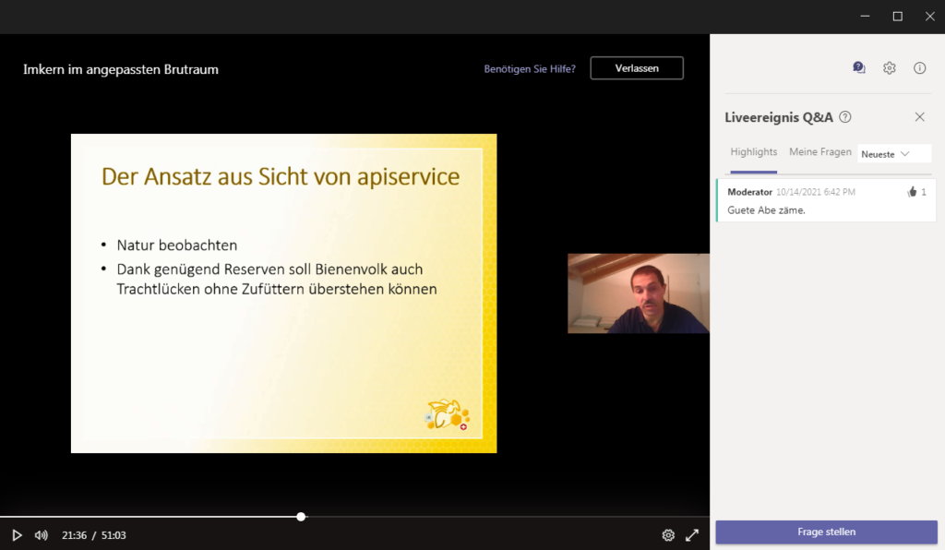The height and width of the screenshot is (550, 945).
Task: Switch to the Meine Fragen tab
Action: 820,152
